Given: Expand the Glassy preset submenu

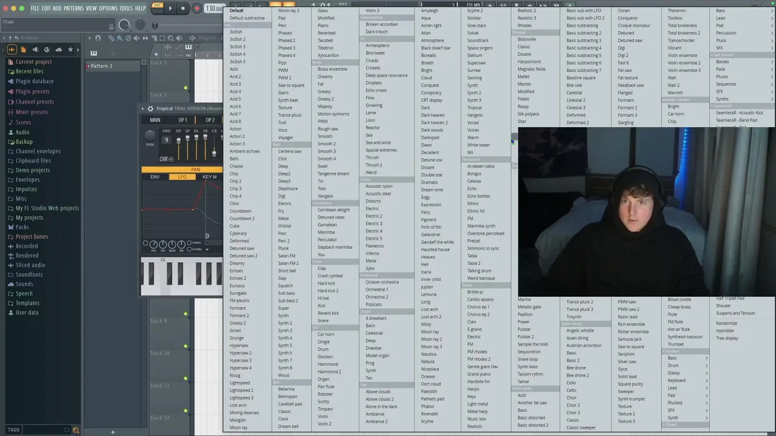Looking at the screenshot, I should 687,373.
